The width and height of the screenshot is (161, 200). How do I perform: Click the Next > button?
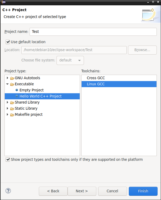tap(82, 191)
